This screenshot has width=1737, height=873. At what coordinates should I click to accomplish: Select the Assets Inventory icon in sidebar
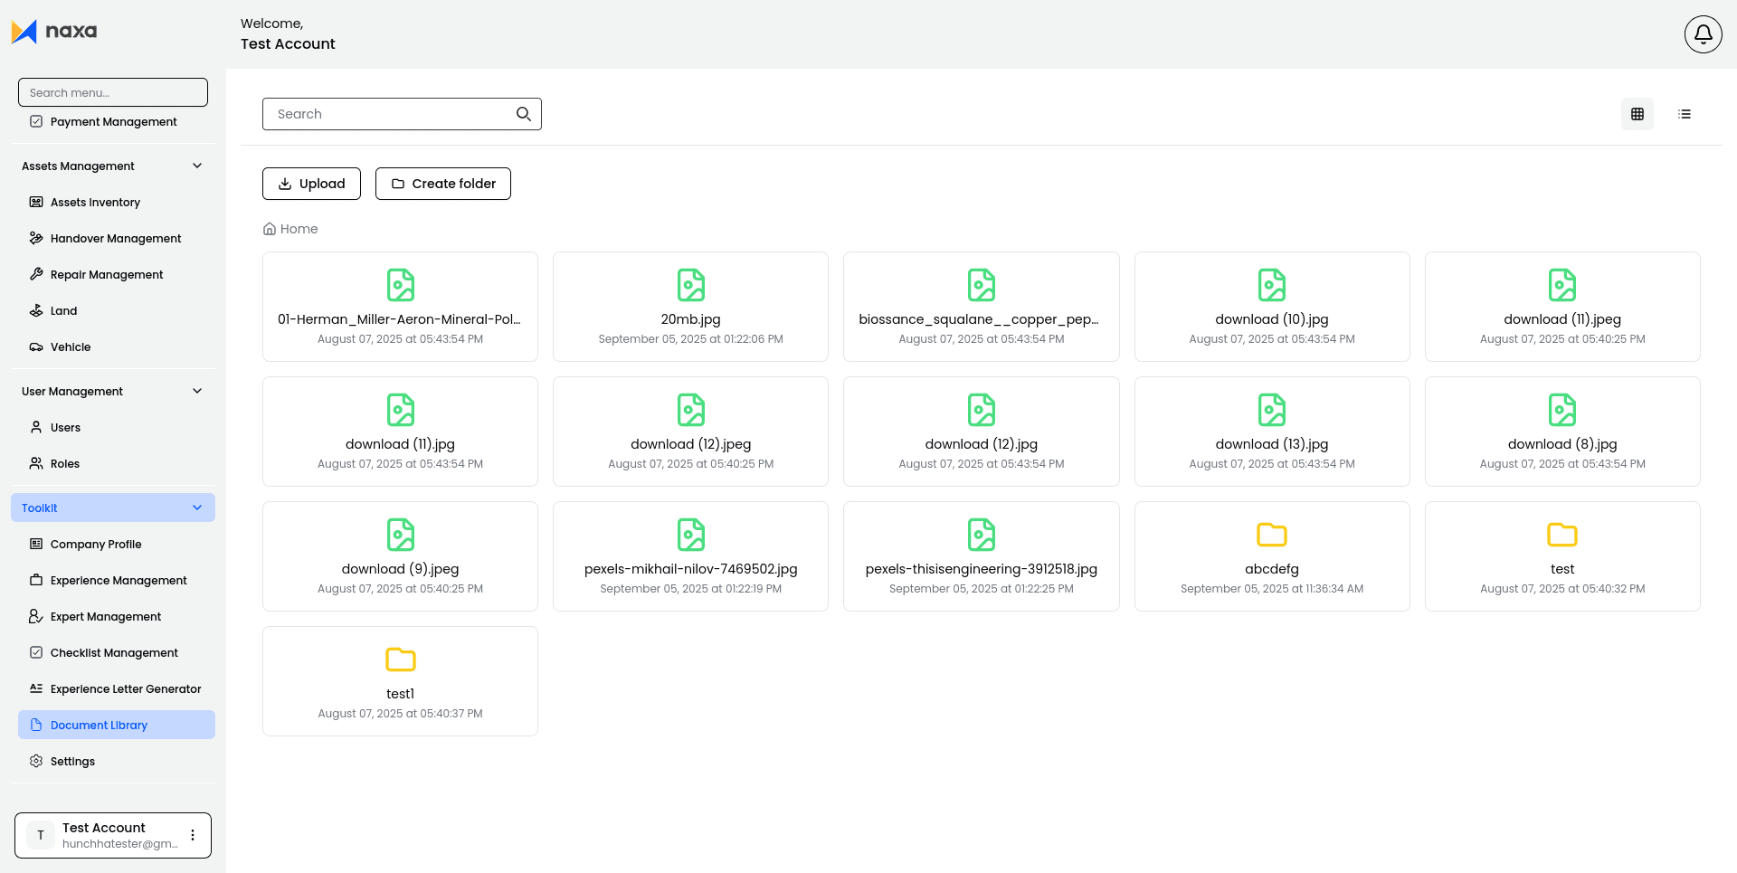[36, 202]
